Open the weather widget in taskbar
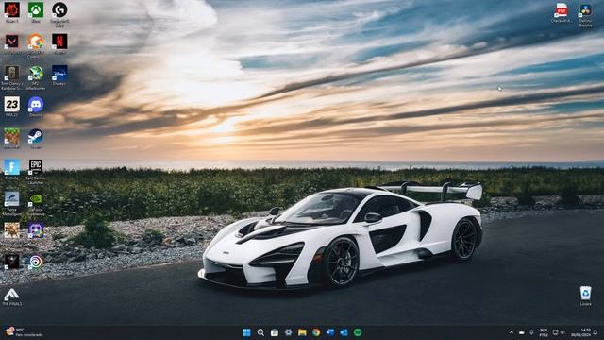The width and height of the screenshot is (604, 340). [24, 332]
